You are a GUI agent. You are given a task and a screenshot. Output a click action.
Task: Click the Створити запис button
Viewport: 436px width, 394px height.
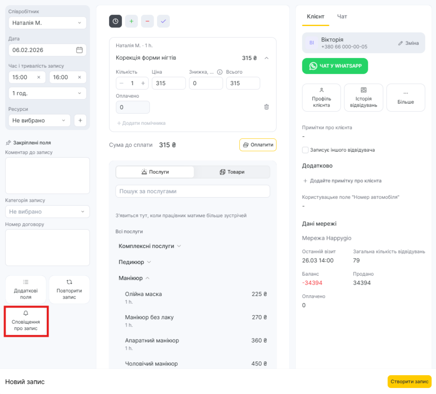point(409,382)
